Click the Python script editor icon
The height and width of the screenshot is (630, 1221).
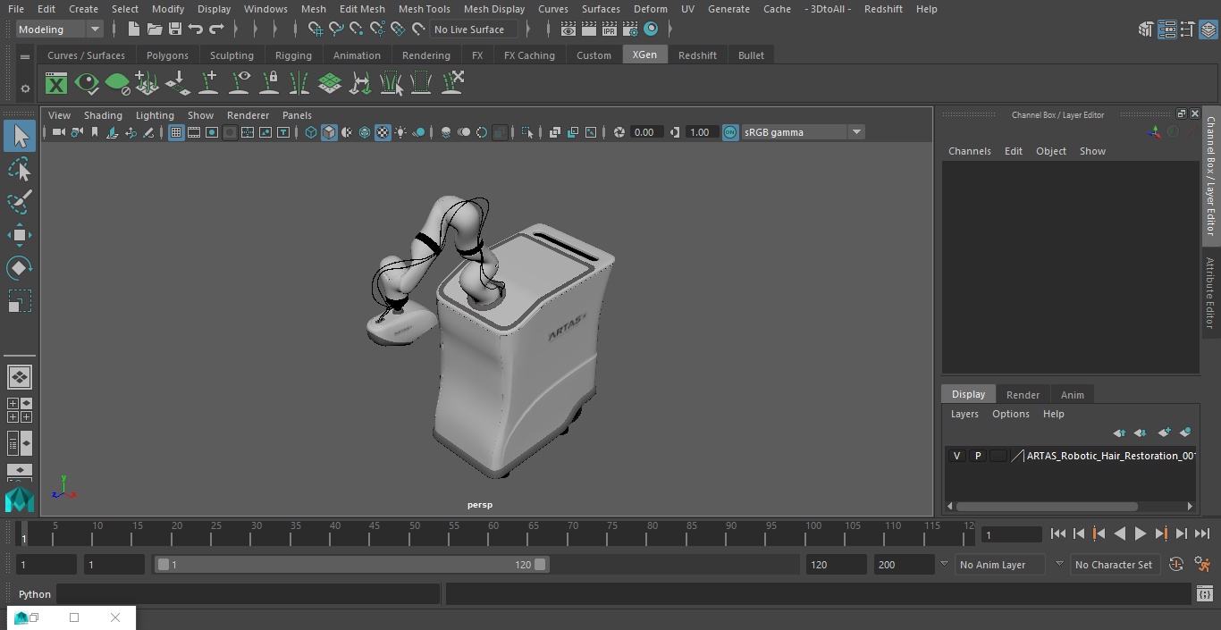tap(1204, 594)
